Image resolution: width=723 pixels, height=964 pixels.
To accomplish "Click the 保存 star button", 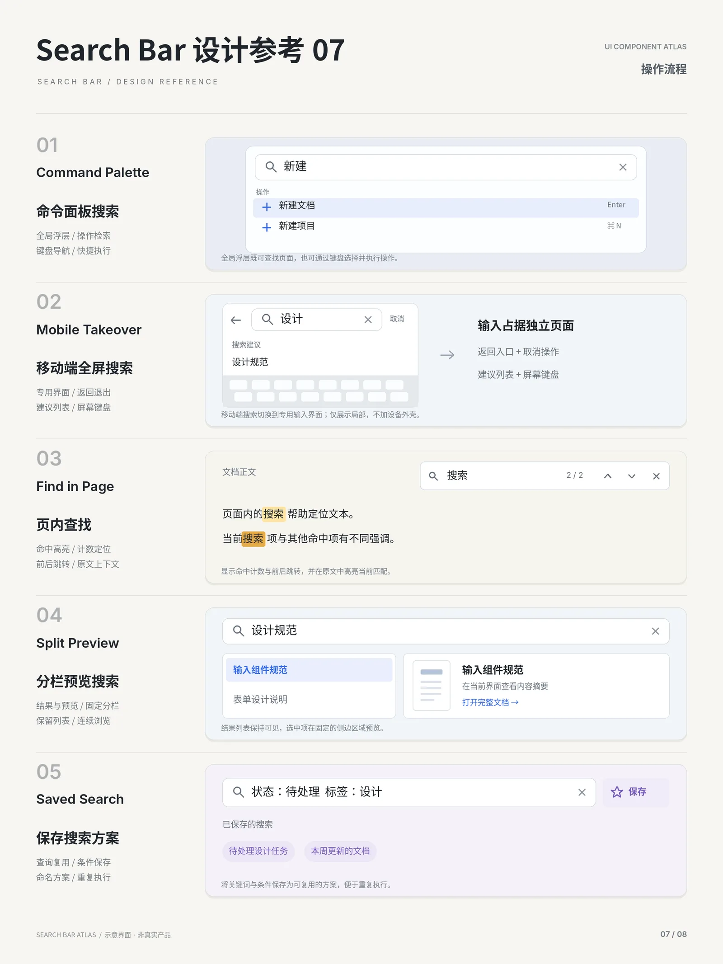I will (636, 792).
